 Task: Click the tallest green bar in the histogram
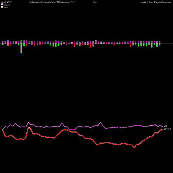pyautogui.click(x=21, y=48)
